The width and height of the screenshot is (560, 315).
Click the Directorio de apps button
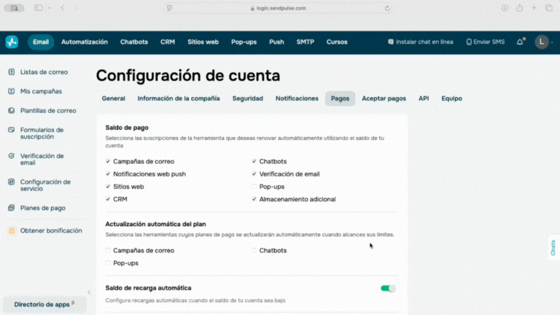pos(44,305)
